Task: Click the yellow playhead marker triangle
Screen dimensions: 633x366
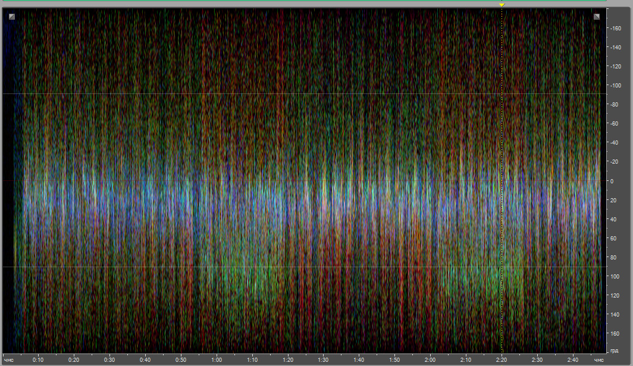Action: [x=502, y=5]
